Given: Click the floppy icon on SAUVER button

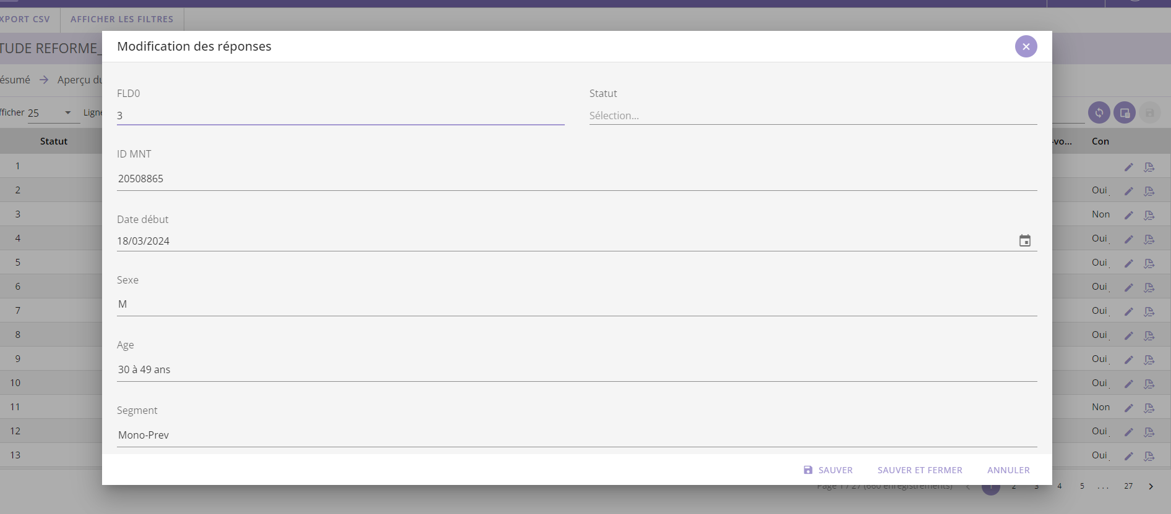Looking at the screenshot, I should click(x=808, y=470).
